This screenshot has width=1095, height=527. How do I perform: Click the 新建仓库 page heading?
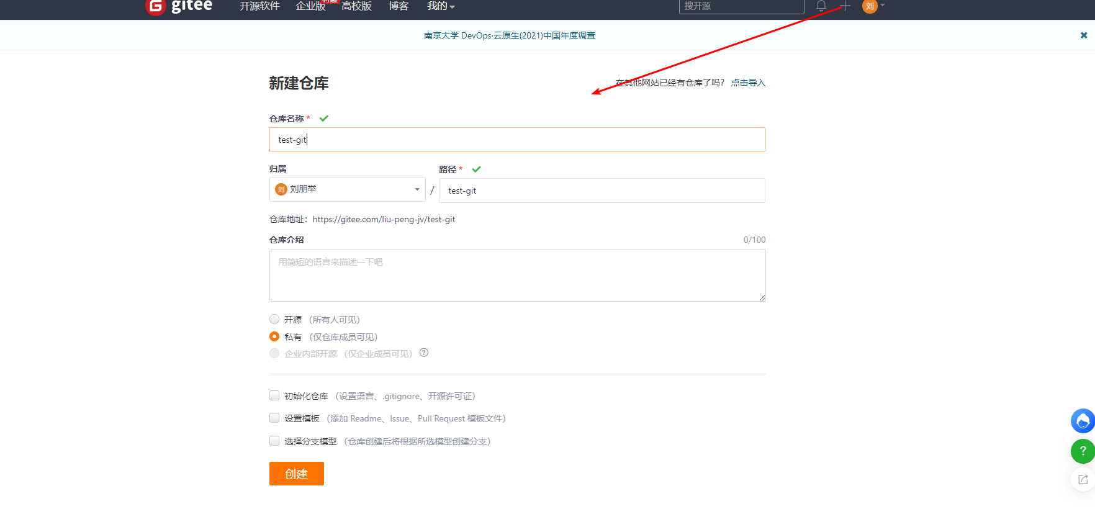[x=299, y=83]
